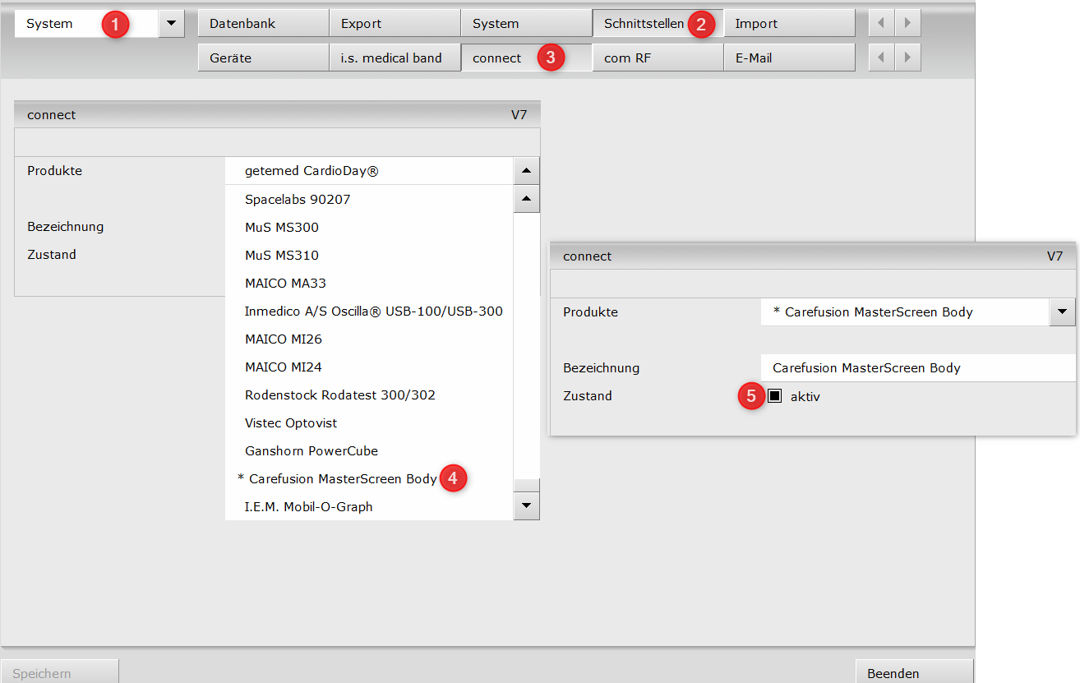The image size is (1080, 683).
Task: Open the i.s. medical band sub-tab
Action: [x=395, y=58]
